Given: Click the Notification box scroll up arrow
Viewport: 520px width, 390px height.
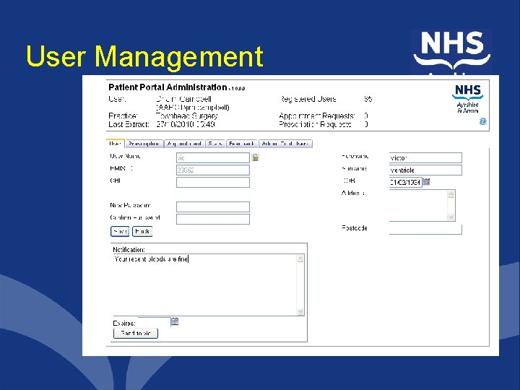Looking at the screenshot, I should click(300, 259).
